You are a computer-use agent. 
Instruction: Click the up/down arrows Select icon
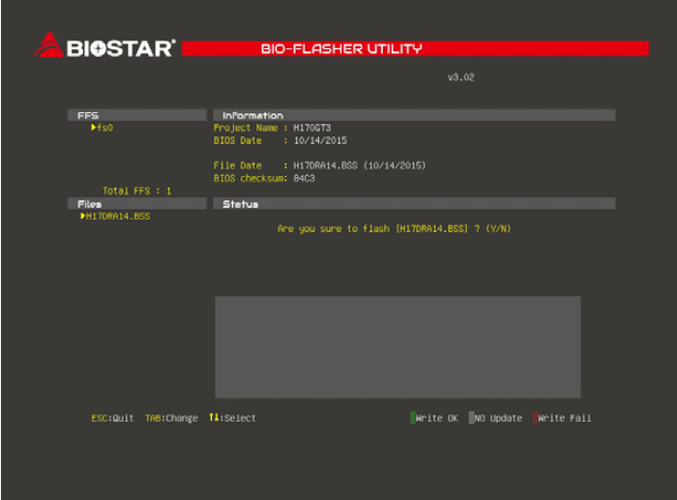(214, 418)
